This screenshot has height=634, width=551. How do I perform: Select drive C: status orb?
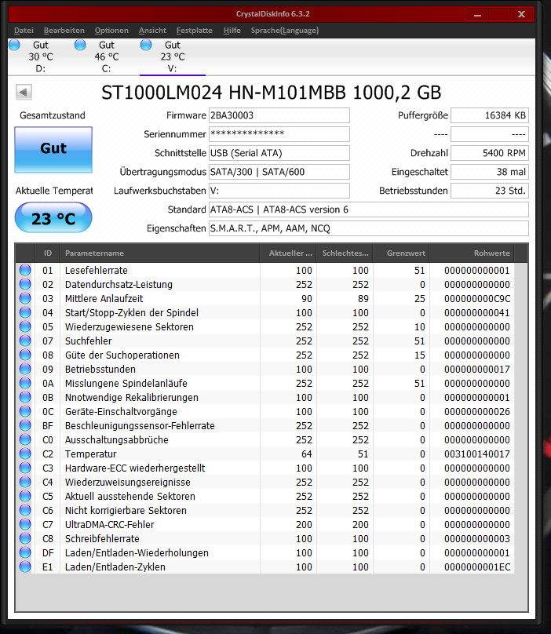coord(80,45)
